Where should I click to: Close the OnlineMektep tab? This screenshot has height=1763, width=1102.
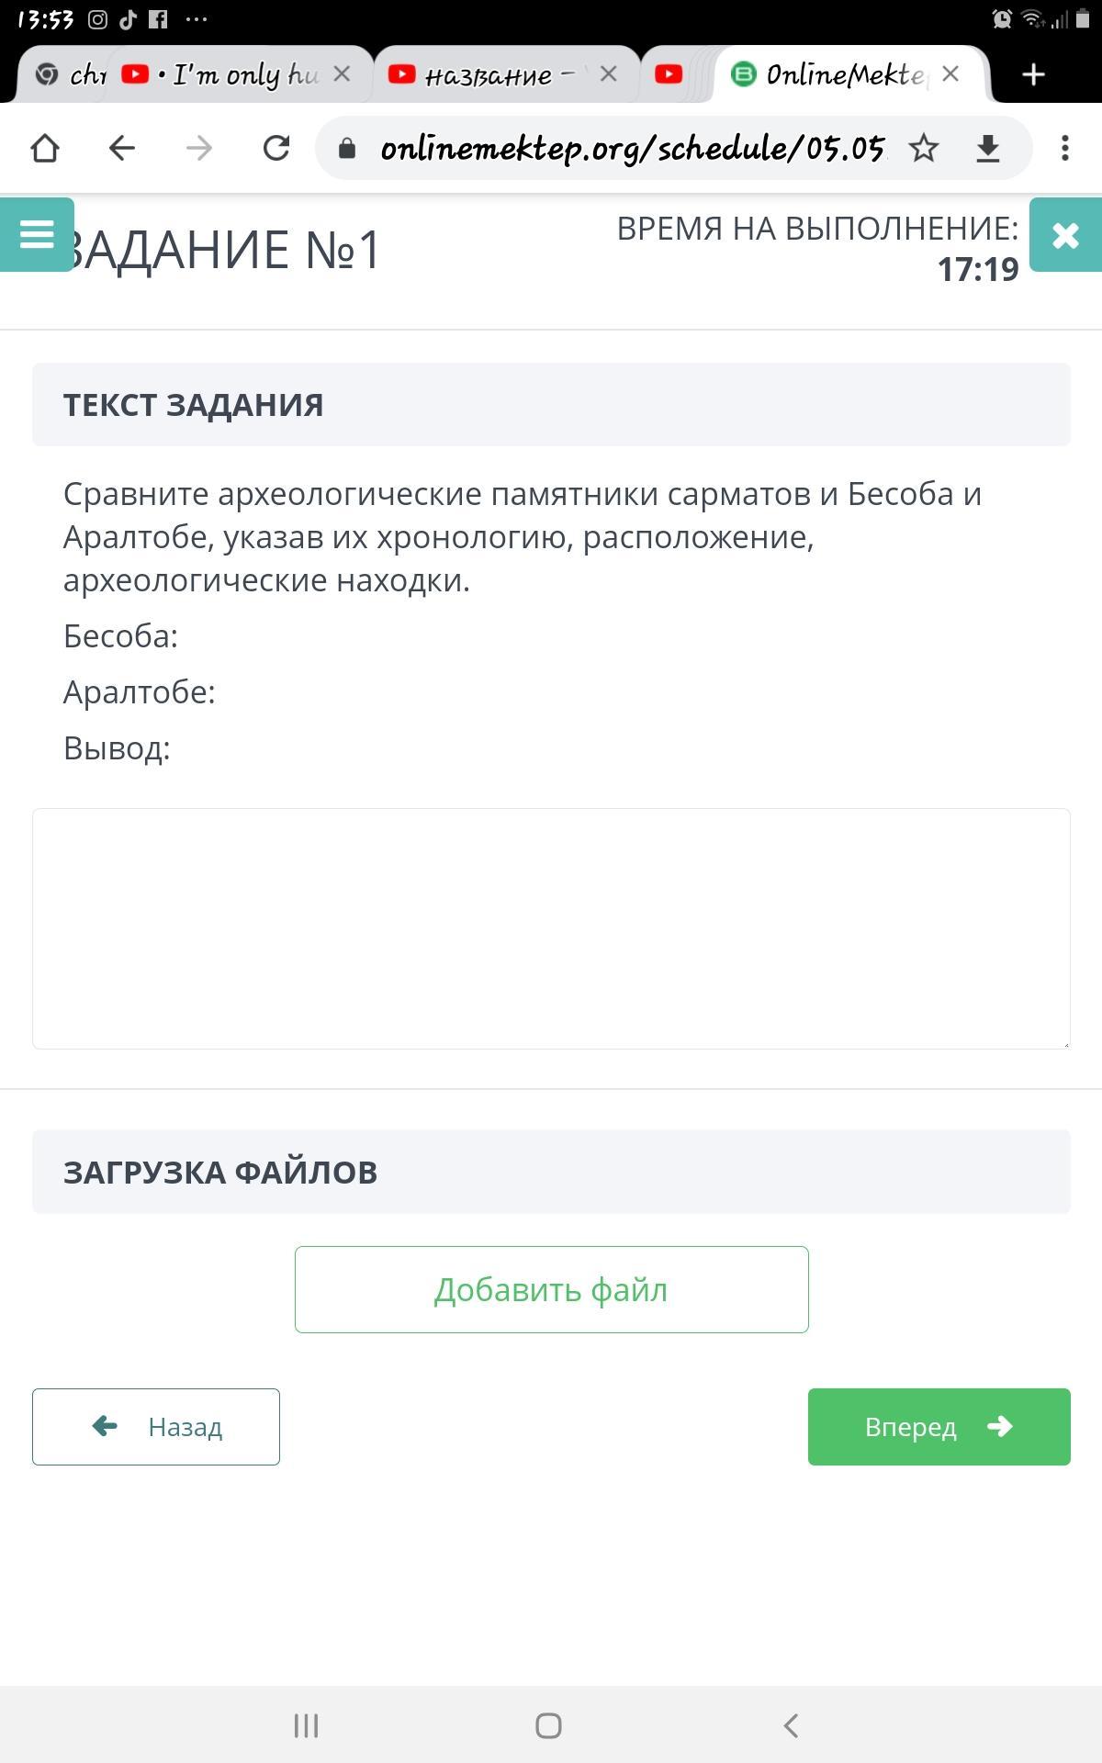[950, 73]
